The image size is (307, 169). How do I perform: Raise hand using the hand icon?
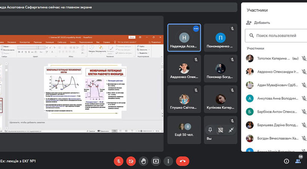[143, 161]
